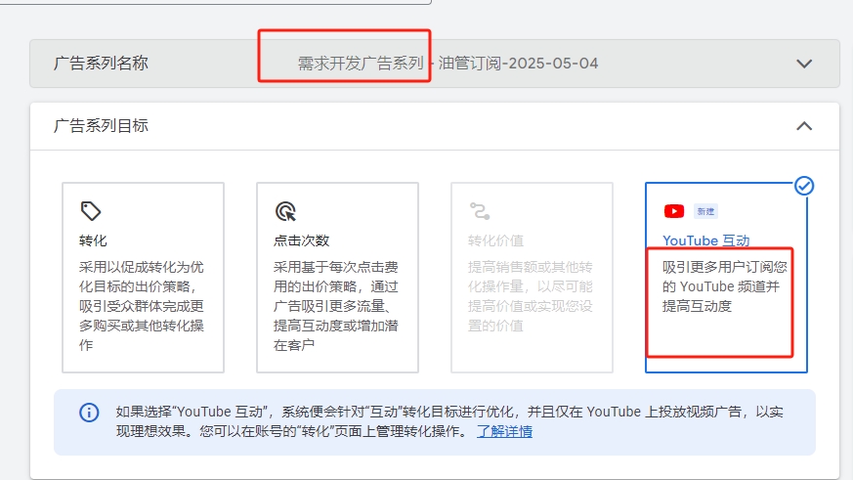Screen dimensions: 853x480
Task: Select the disabled 转化价值 goal card
Action: click(x=533, y=278)
